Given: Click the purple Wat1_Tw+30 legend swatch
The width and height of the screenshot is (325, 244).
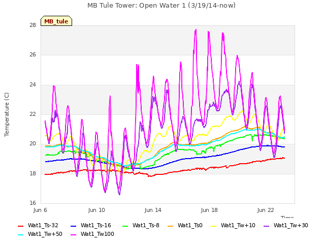Looking at the screenshot, I should 266,226.
